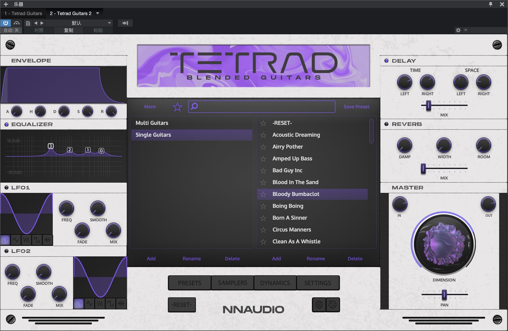Toggle the plugin power bypass button
The width and height of the screenshot is (508, 331).
(x=6, y=23)
